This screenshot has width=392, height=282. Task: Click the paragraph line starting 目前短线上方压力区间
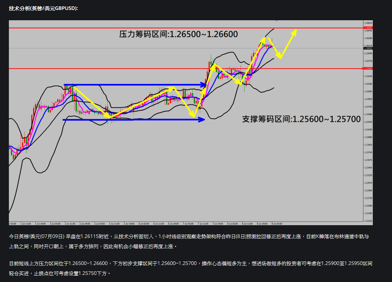190,263
